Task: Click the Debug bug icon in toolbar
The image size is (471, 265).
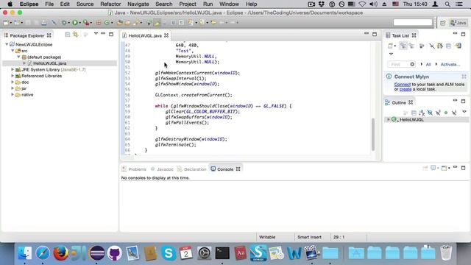Action: (64, 23)
